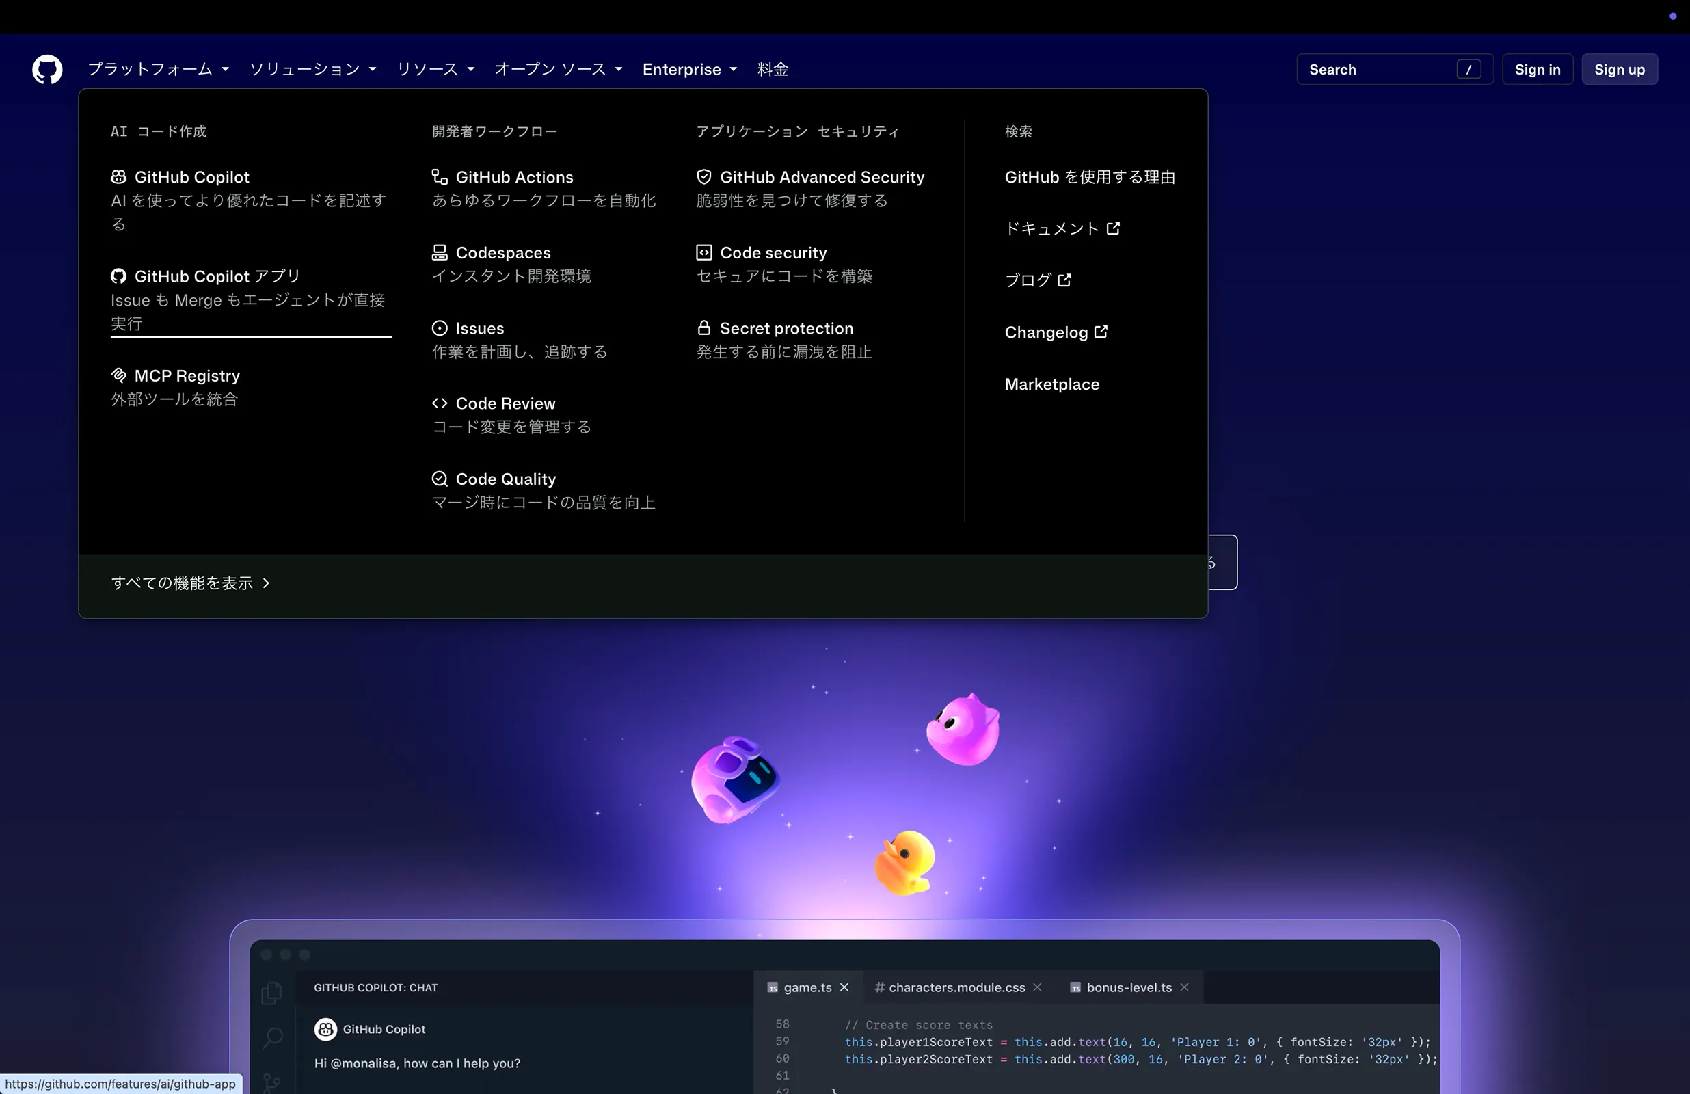Expand the Enterprise dropdown

pyautogui.click(x=690, y=69)
